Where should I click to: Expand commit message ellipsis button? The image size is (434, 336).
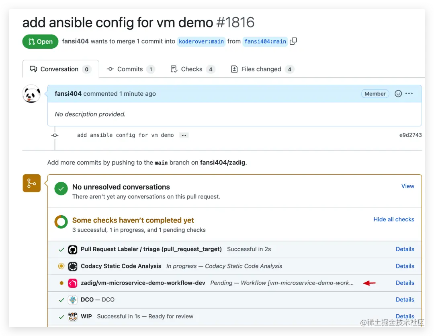pyautogui.click(x=184, y=135)
